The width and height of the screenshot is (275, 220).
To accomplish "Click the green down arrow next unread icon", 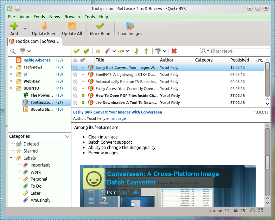I will [137, 51].
